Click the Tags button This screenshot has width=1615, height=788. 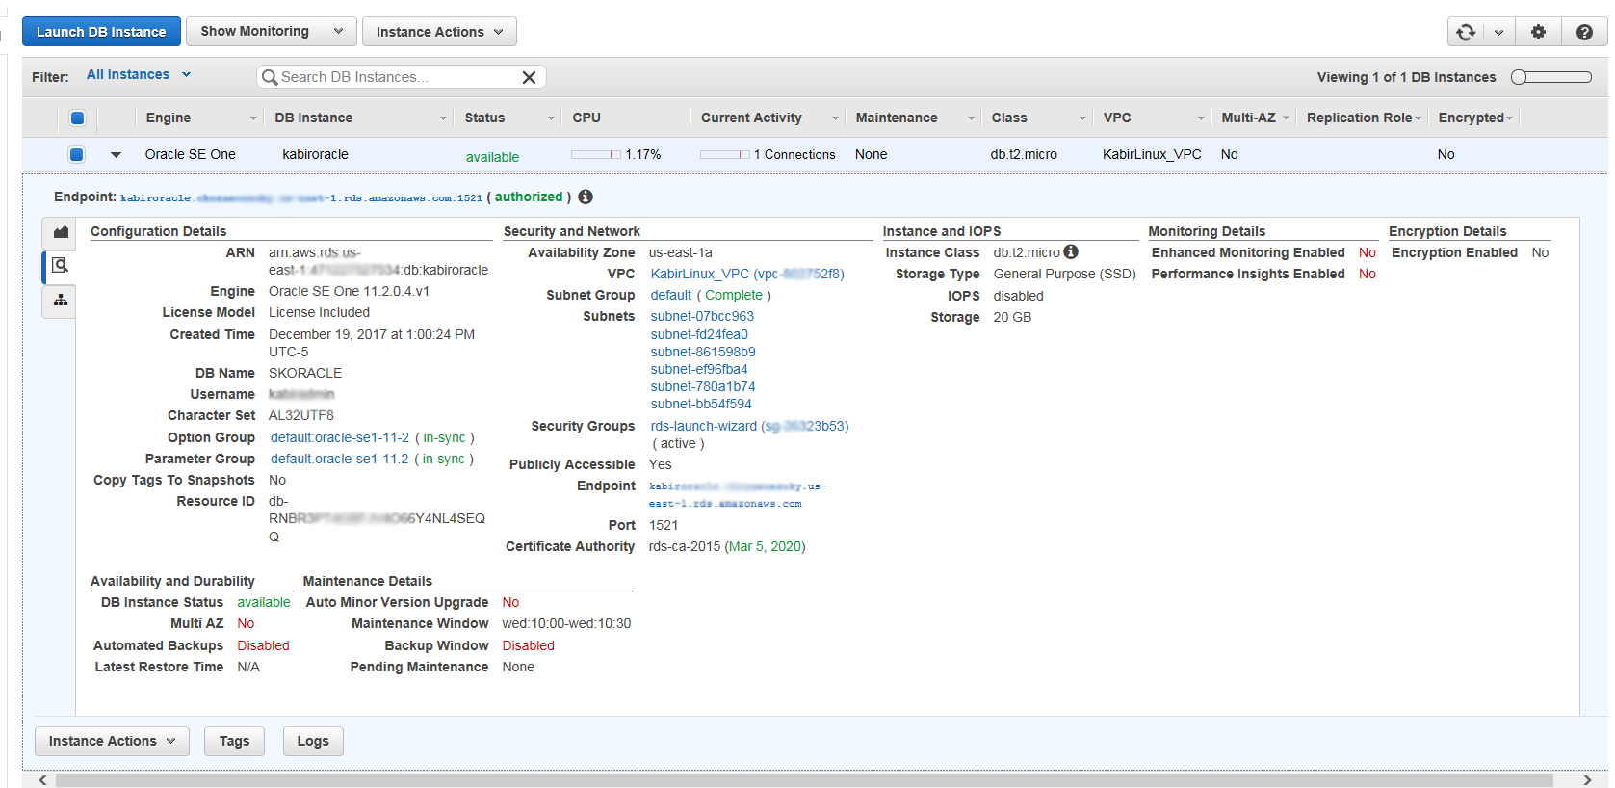[x=234, y=741]
